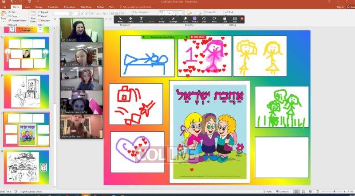
Task: Activate the Draw annotation tool
Action: (x=151, y=19)
